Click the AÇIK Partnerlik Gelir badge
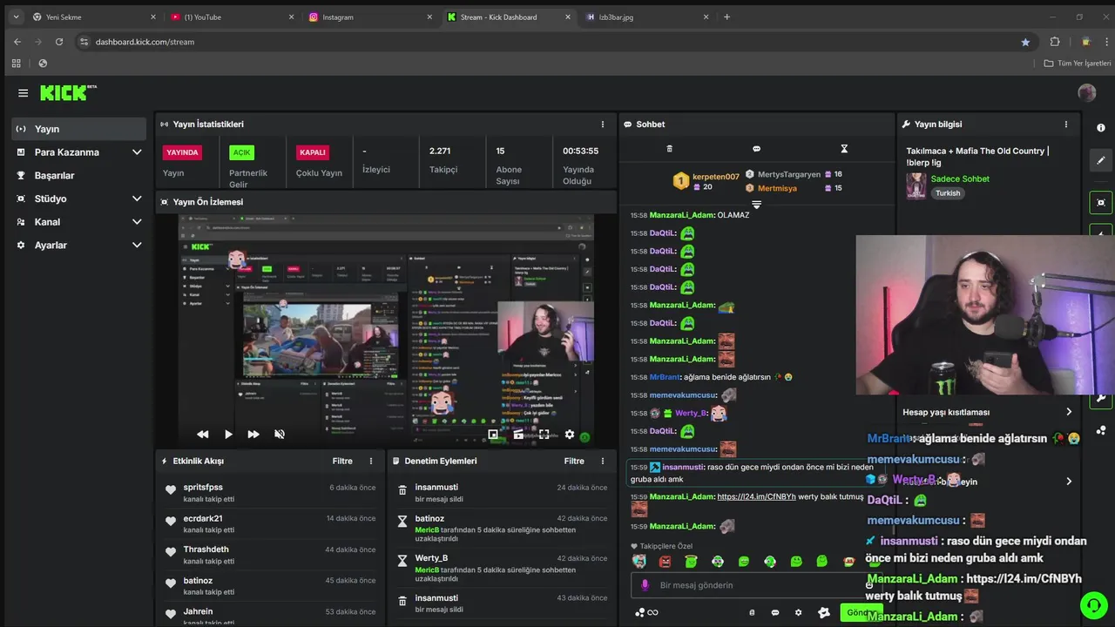1115x627 pixels. pyautogui.click(x=241, y=152)
